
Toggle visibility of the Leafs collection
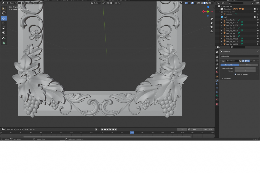coord(257,17)
